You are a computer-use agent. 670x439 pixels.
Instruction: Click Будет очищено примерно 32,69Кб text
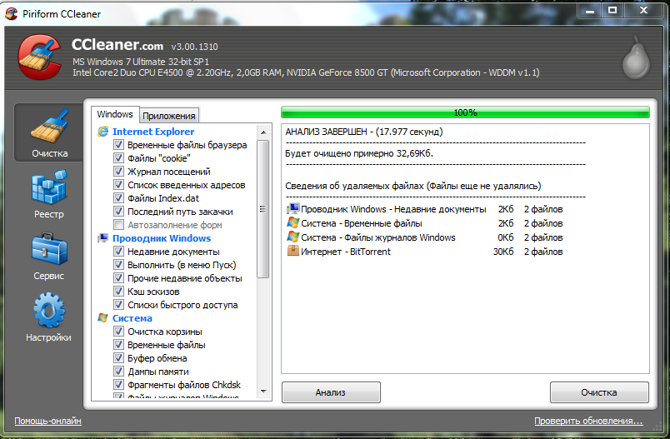click(x=359, y=153)
